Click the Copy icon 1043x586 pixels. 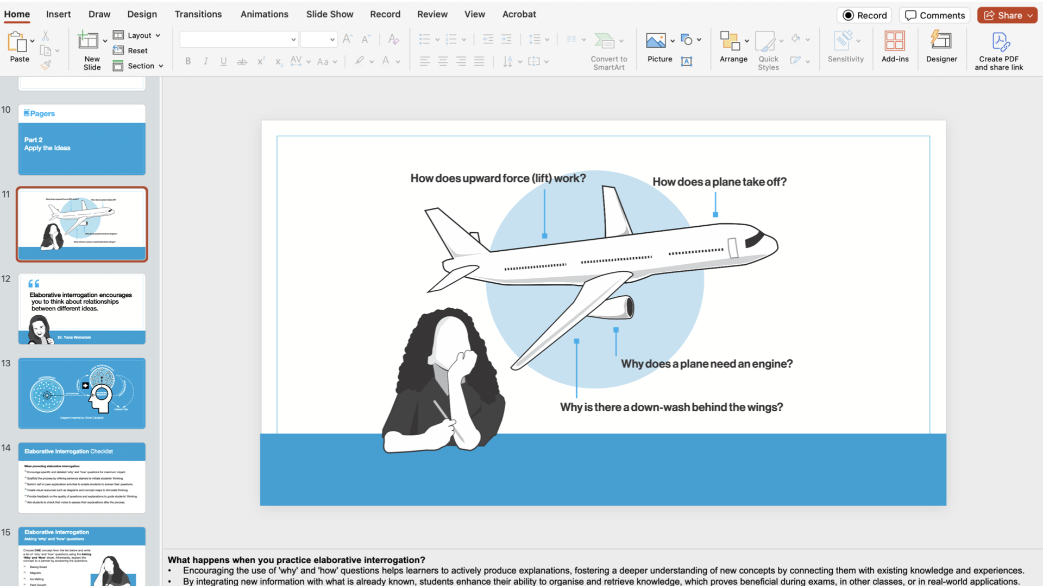46,50
